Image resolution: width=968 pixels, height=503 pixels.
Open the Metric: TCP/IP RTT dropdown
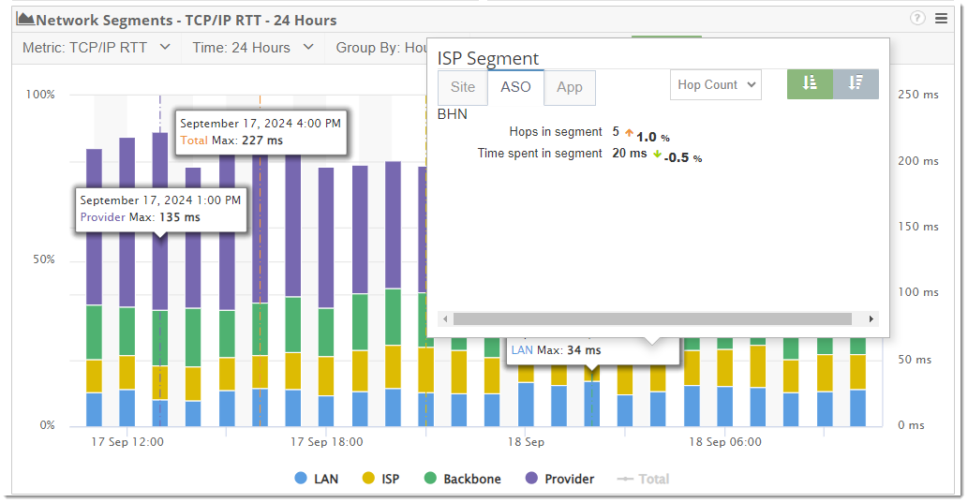tap(97, 48)
